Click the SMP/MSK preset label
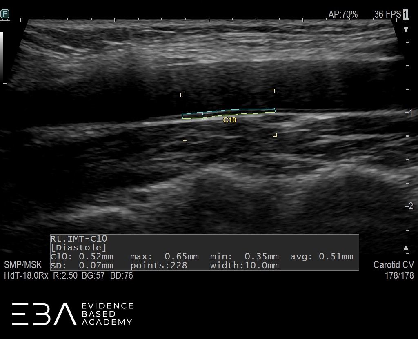Image resolution: width=418 pixels, height=339 pixels. (x=23, y=265)
